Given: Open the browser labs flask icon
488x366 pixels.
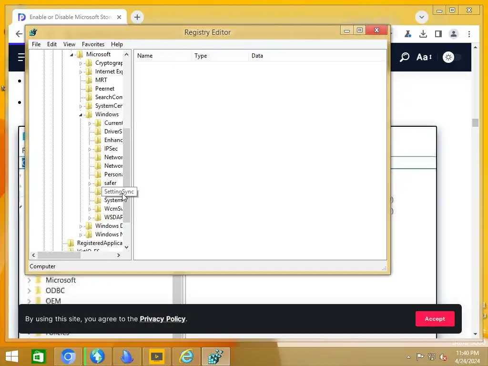Looking at the screenshot, I should coord(408,34).
